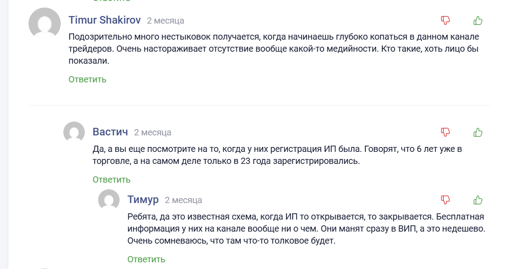Open Timur Shakirov's username link
505x269 pixels.
pos(104,20)
